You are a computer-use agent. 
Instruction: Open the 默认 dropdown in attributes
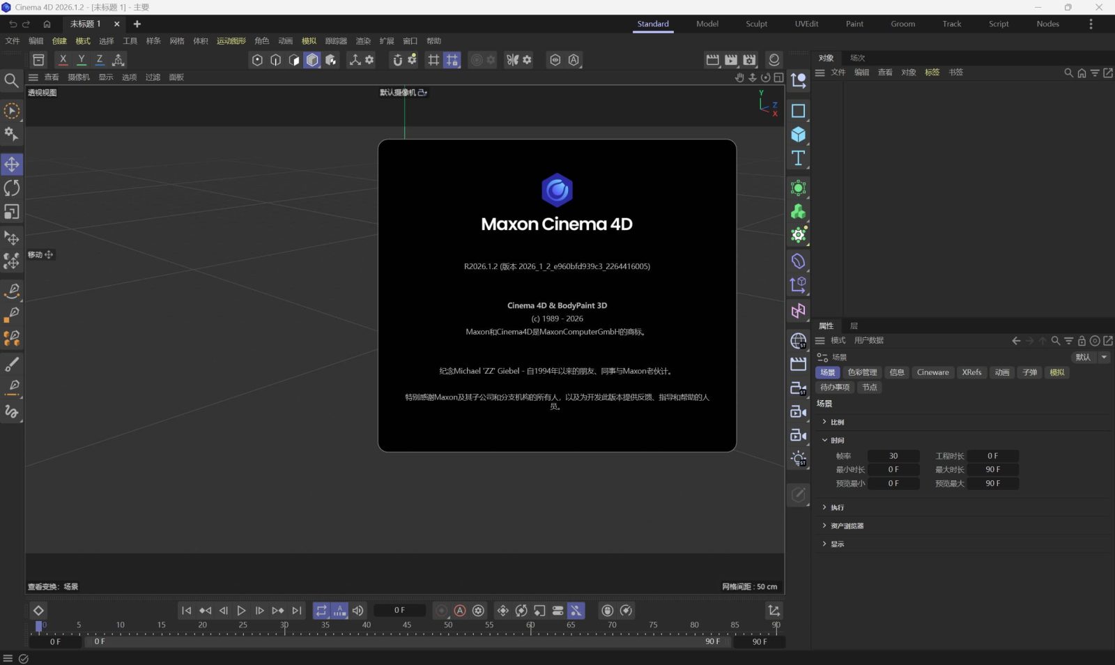pos(1091,357)
